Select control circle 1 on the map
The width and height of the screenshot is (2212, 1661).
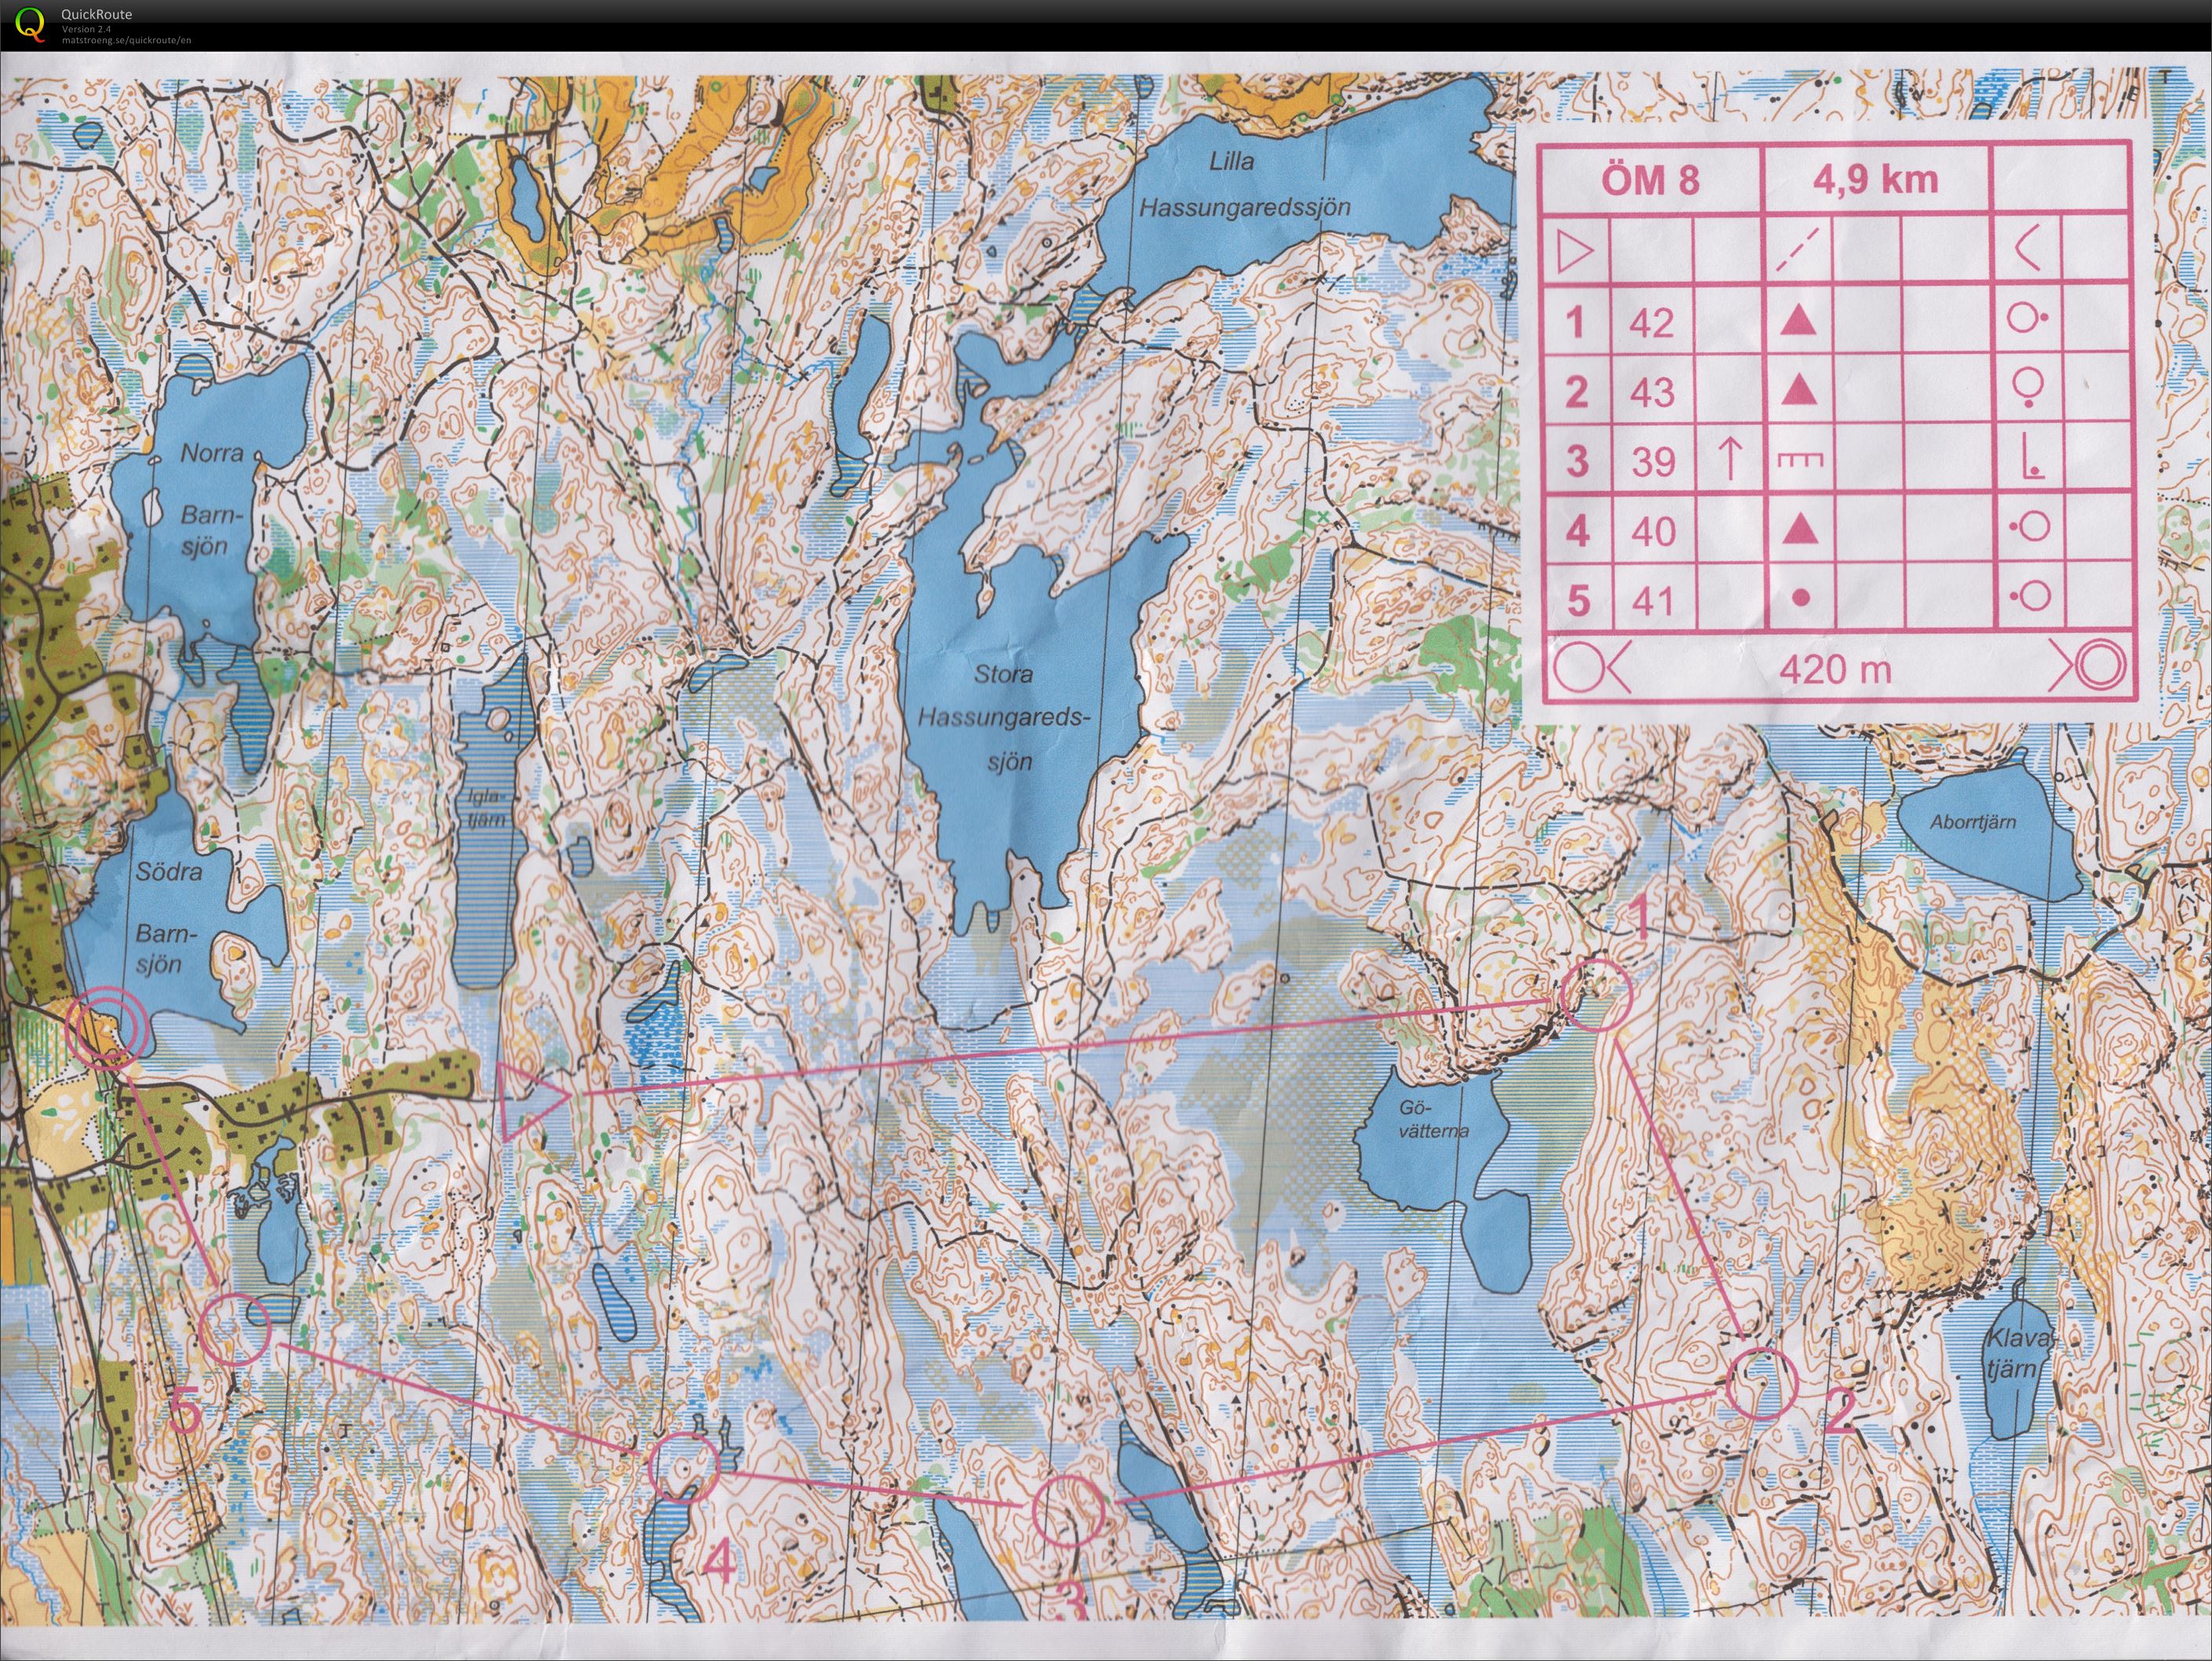pyautogui.click(x=1596, y=994)
